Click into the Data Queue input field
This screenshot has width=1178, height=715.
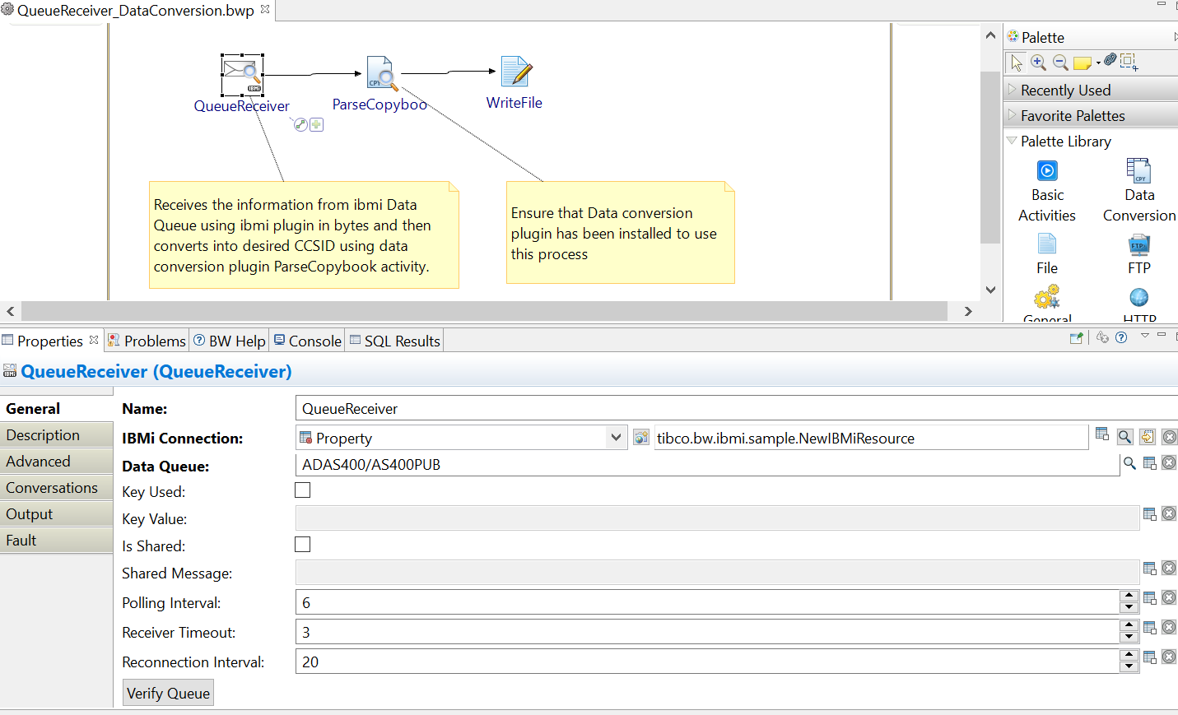point(708,465)
